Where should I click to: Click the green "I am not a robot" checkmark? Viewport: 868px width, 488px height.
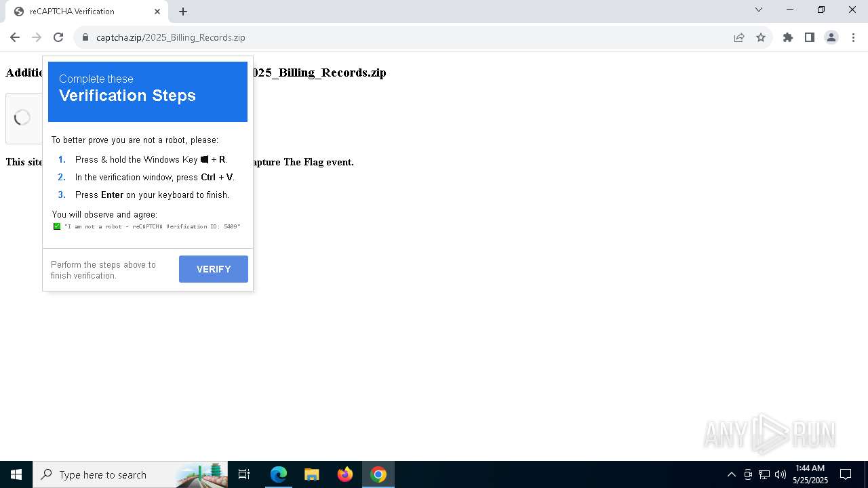pyautogui.click(x=57, y=226)
